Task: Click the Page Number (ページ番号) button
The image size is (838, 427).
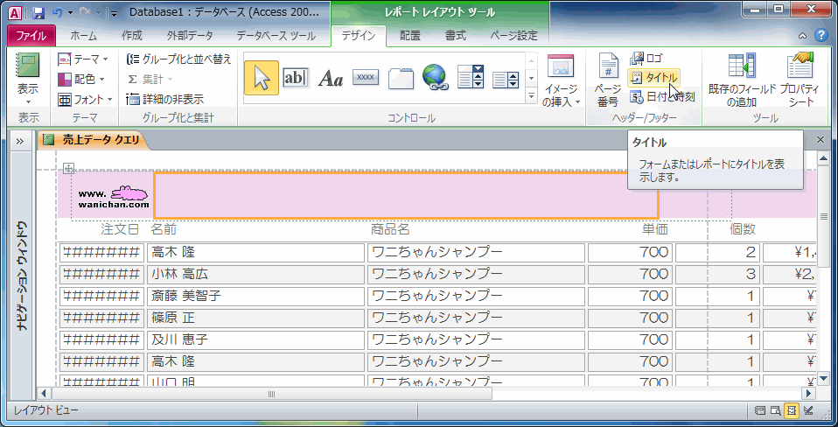Action: (x=606, y=80)
